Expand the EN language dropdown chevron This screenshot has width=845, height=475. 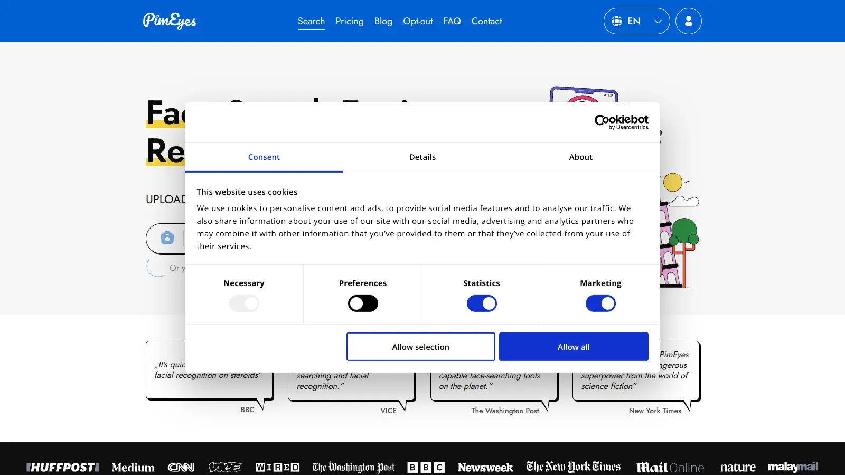click(x=658, y=21)
